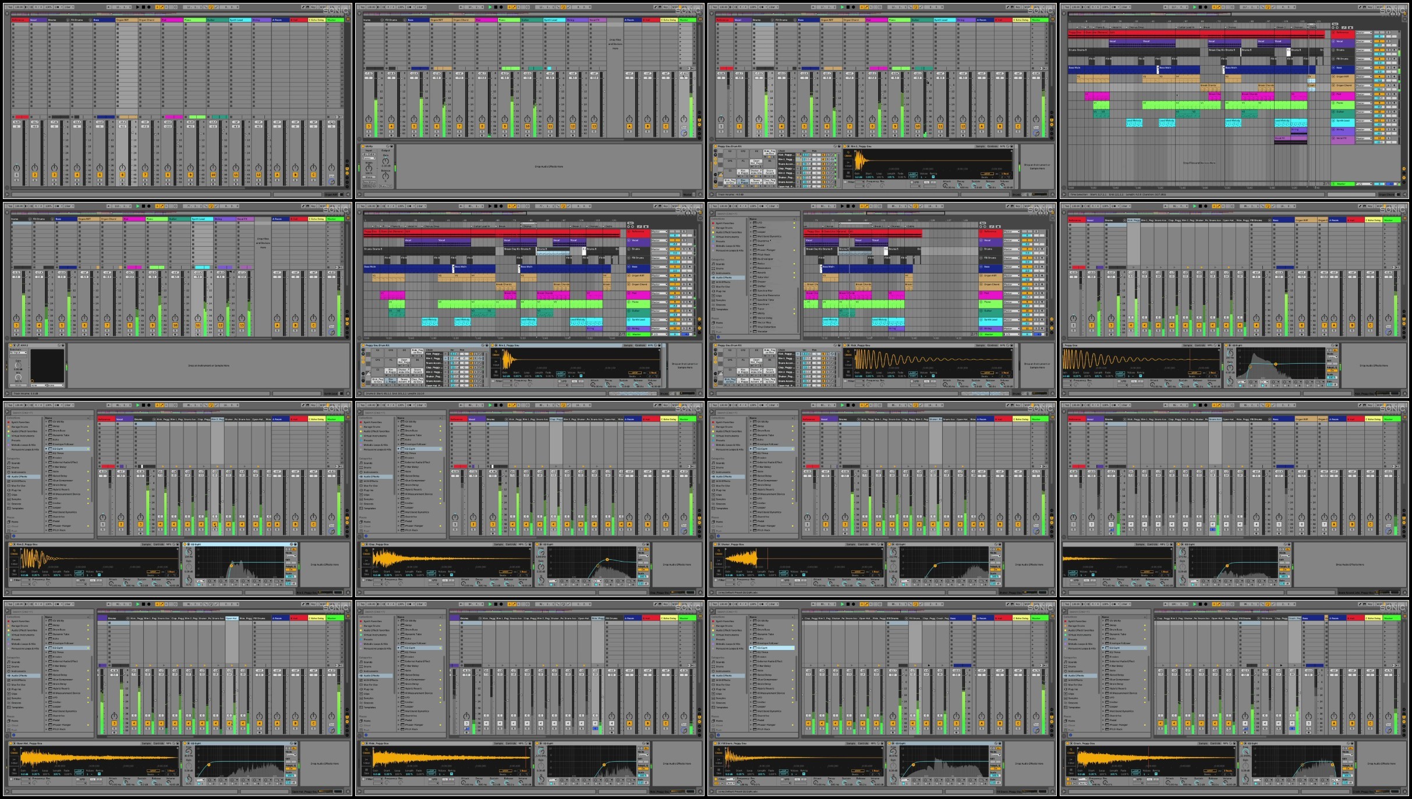The width and height of the screenshot is (1412, 799).
Task: Click the Master volume fader in top-left frame
Action: (342, 127)
